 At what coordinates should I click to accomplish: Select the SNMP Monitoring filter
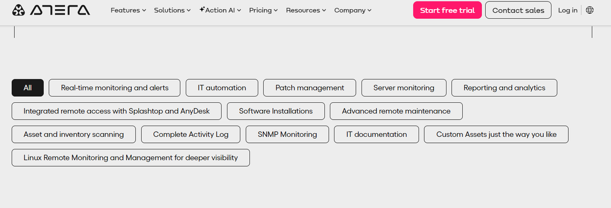[x=287, y=134]
